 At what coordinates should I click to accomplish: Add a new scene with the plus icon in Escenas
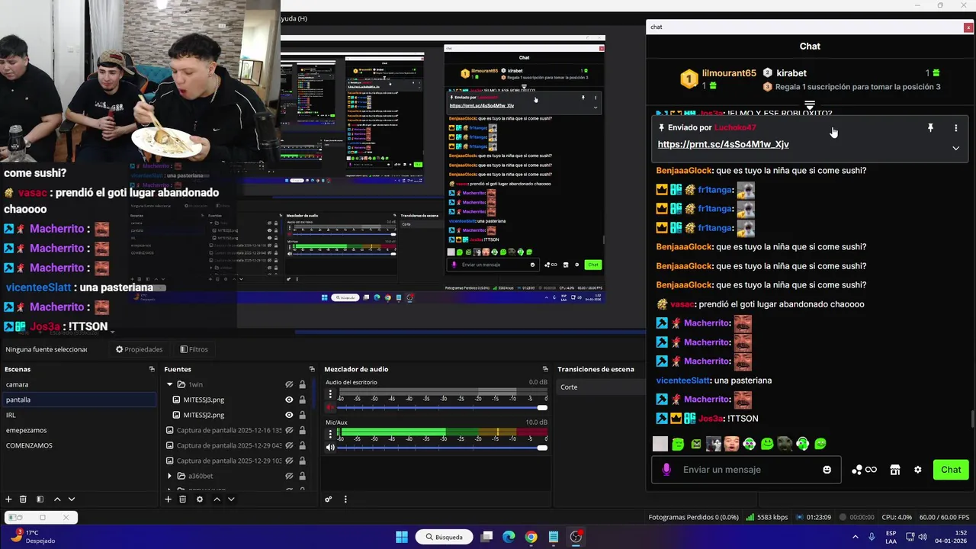point(8,499)
